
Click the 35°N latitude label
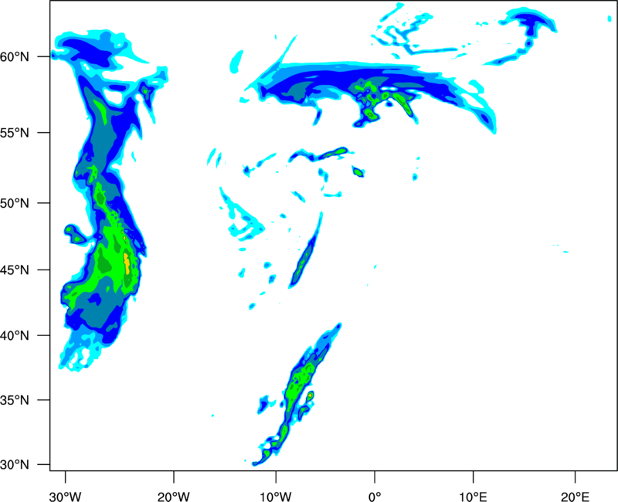(x=15, y=400)
